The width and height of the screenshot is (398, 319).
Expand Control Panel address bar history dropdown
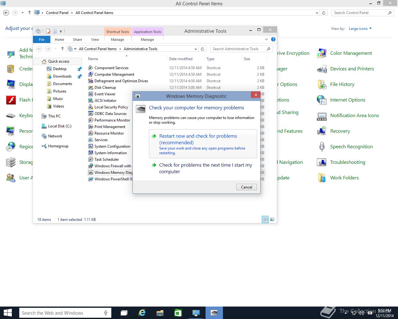coord(317,13)
